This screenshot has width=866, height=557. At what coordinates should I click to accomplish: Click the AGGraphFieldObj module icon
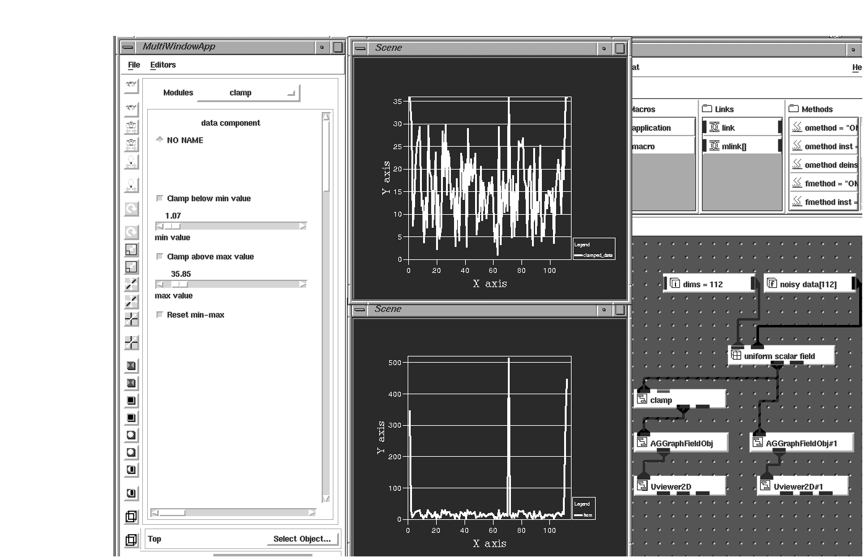pyautogui.click(x=643, y=443)
